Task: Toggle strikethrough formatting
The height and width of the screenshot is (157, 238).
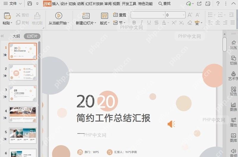Action: [x=156, y=23]
